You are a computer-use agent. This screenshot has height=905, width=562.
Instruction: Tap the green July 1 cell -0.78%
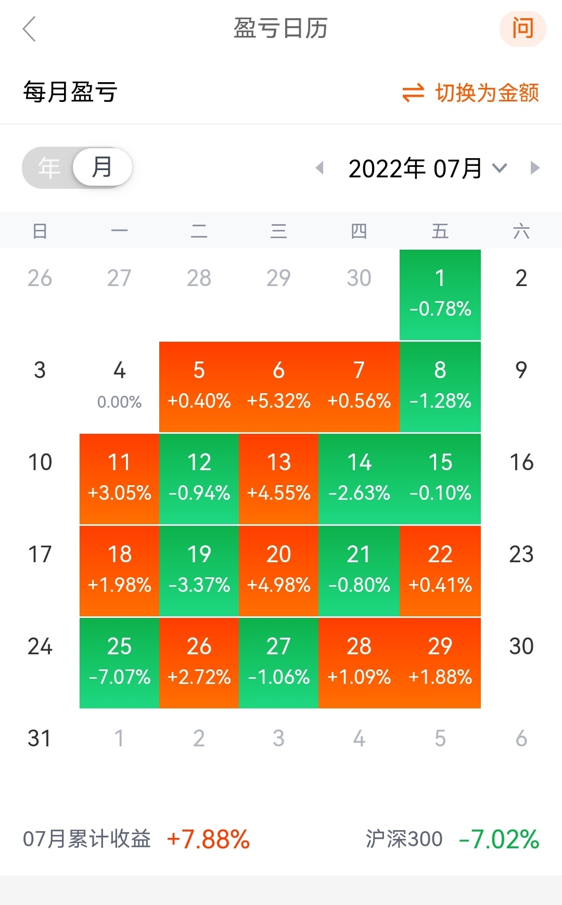[x=440, y=294]
